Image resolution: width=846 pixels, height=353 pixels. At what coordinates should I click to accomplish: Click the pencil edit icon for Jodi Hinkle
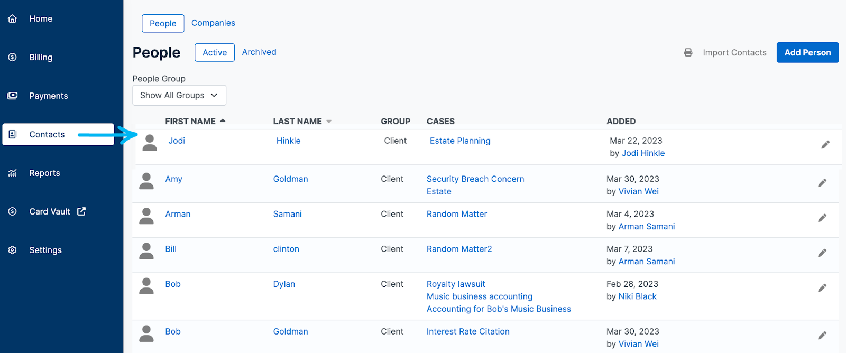(825, 145)
